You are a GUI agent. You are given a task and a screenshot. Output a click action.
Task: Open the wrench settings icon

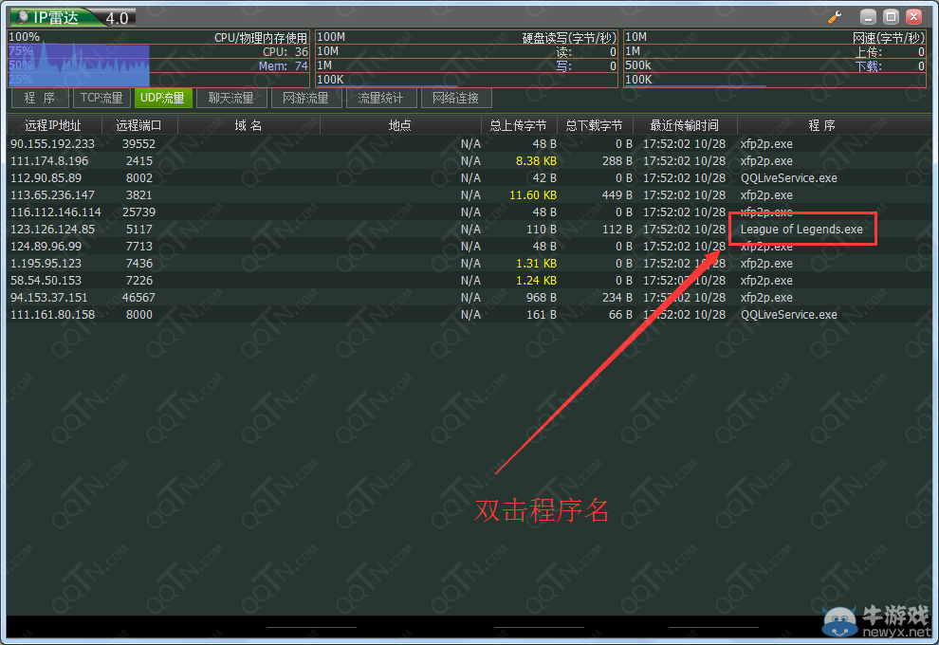click(x=835, y=17)
